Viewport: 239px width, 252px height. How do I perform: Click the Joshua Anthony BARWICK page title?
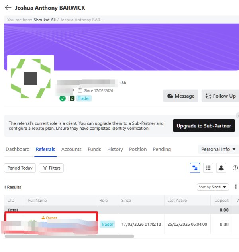point(50,8)
